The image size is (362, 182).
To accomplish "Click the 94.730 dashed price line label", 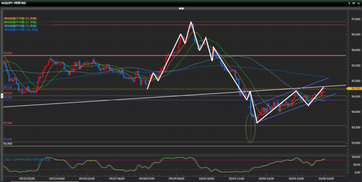I will point(8,87).
